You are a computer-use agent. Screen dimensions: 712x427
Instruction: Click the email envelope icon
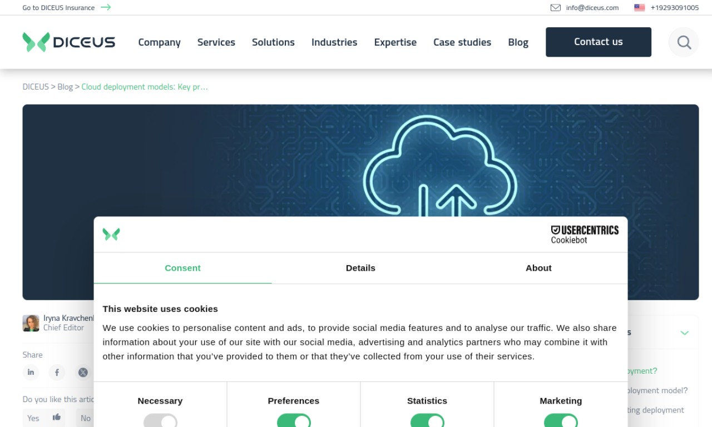555,8
